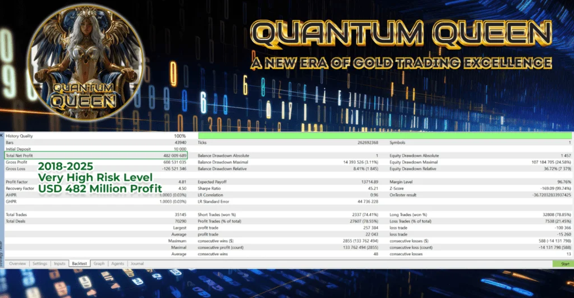Click the AHPR label
The image size is (574, 298).
tap(11, 195)
